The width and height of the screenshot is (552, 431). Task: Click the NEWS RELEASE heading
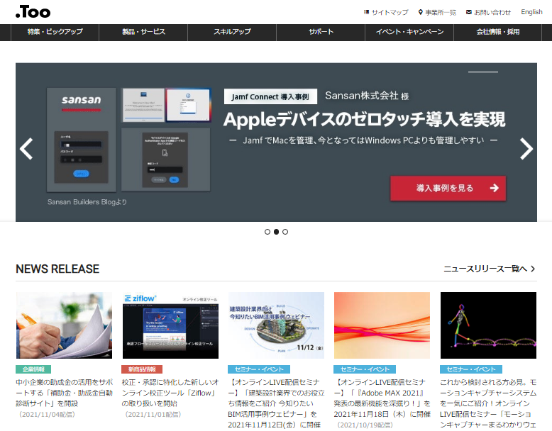[x=57, y=269]
